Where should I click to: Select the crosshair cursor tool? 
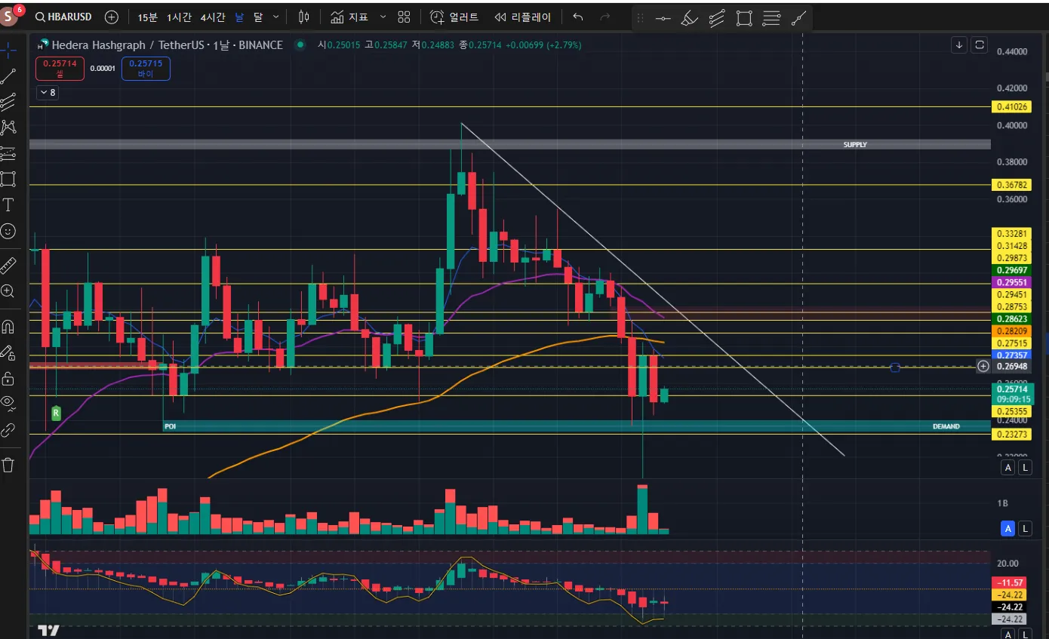[8, 51]
